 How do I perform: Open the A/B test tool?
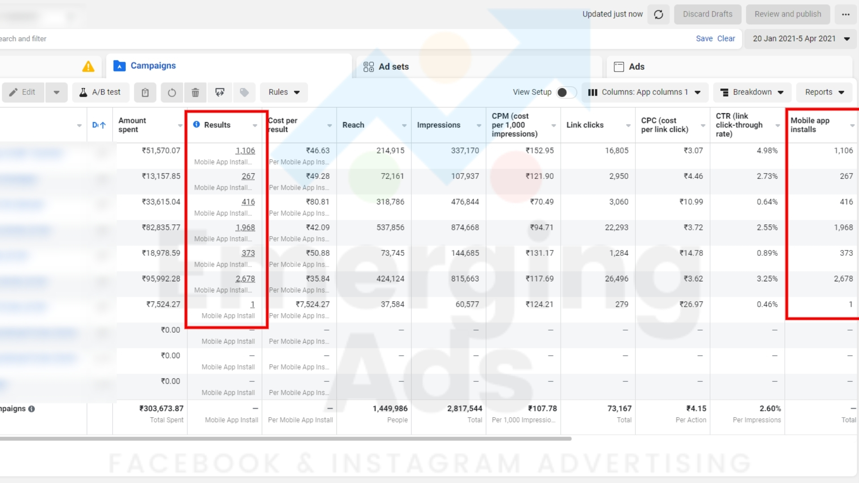pos(100,92)
